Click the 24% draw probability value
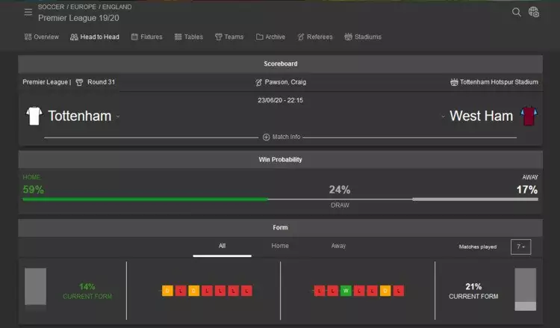The image size is (560, 328). pos(340,190)
